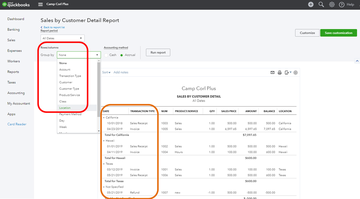Collapse the Not Specified group
Screen dimensions: 360x199
pos(104,187)
